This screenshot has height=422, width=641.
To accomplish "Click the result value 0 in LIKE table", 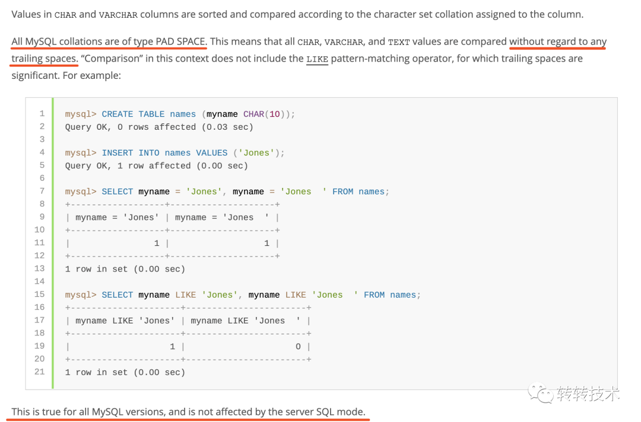I will coord(298,347).
